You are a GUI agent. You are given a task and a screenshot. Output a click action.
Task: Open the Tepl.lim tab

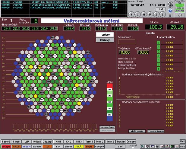pyautogui.click(x=121, y=141)
